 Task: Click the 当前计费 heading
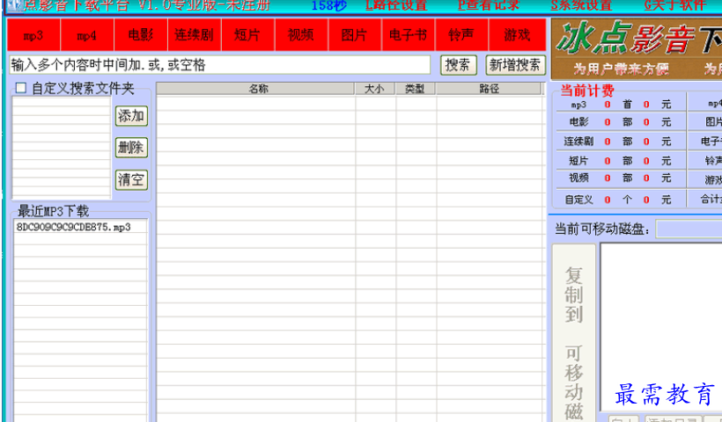[587, 91]
